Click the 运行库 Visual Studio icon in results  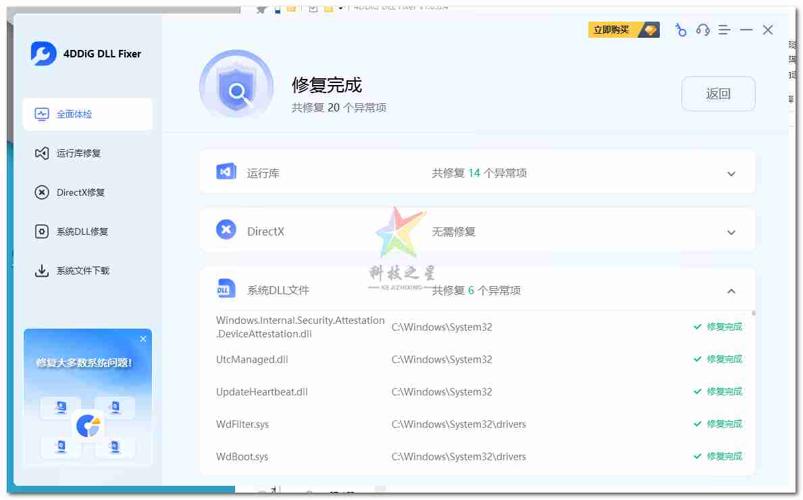click(226, 172)
